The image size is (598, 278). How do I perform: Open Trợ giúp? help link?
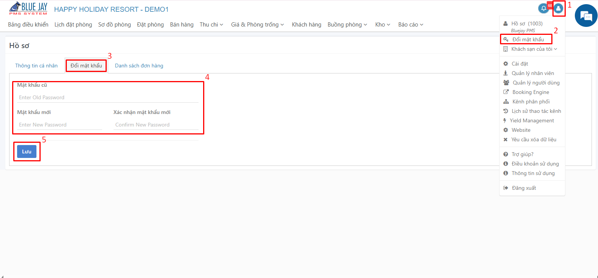[522, 154]
